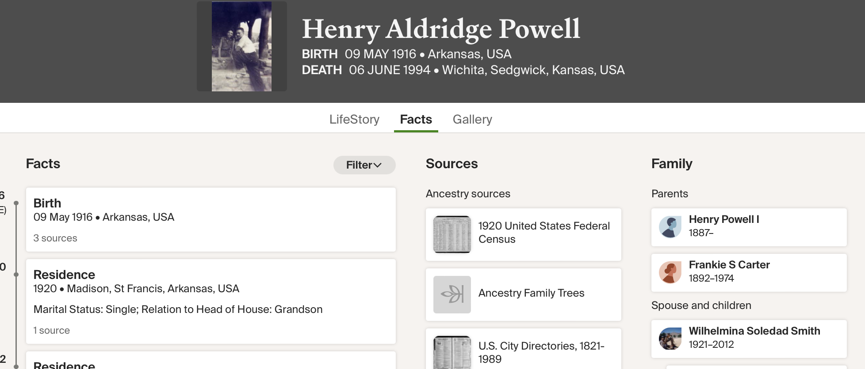Click Wilhelmina Soledad Smith's photo

(670, 339)
